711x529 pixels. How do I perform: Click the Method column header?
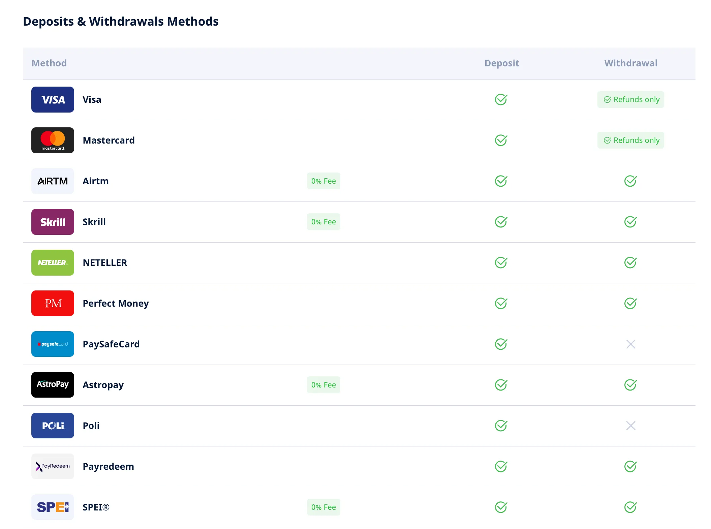49,63
